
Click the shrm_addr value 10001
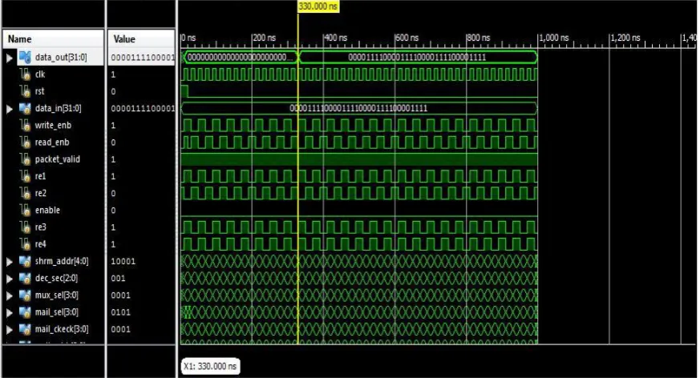click(123, 261)
